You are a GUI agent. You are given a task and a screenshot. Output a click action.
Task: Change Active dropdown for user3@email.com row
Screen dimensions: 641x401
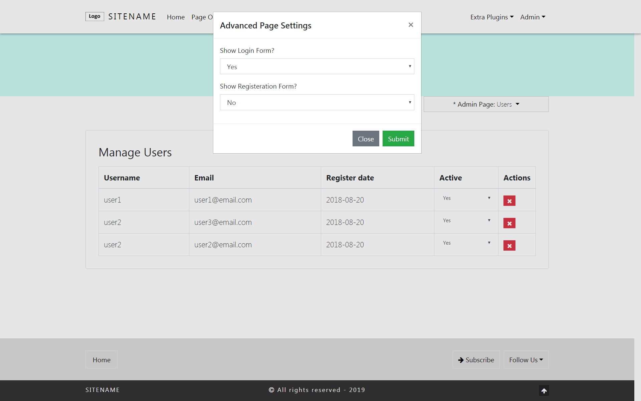(466, 221)
